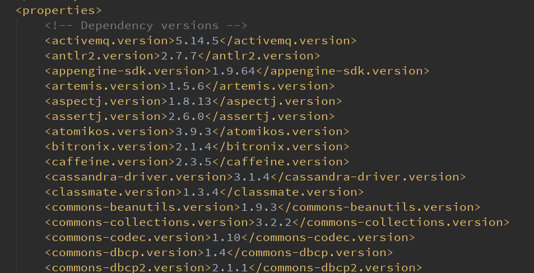Image resolution: width=534 pixels, height=273 pixels.
Task: Click the opening commons-dbcp.version tag
Action: (124, 253)
